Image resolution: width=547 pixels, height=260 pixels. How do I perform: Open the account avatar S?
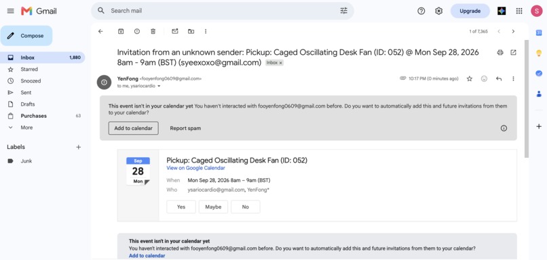[536, 11]
